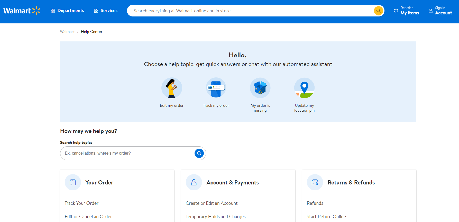The width and height of the screenshot is (459, 222).
Task: Click Update my location pin label
Action: tap(304, 108)
